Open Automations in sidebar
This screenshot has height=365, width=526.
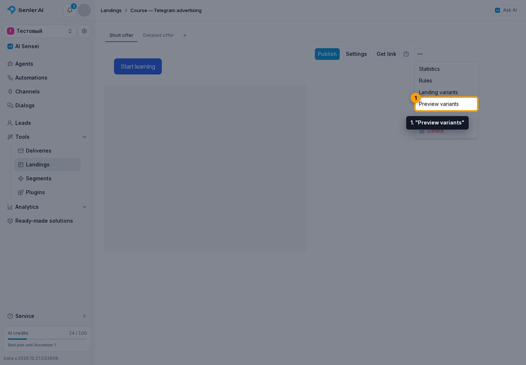47,78
